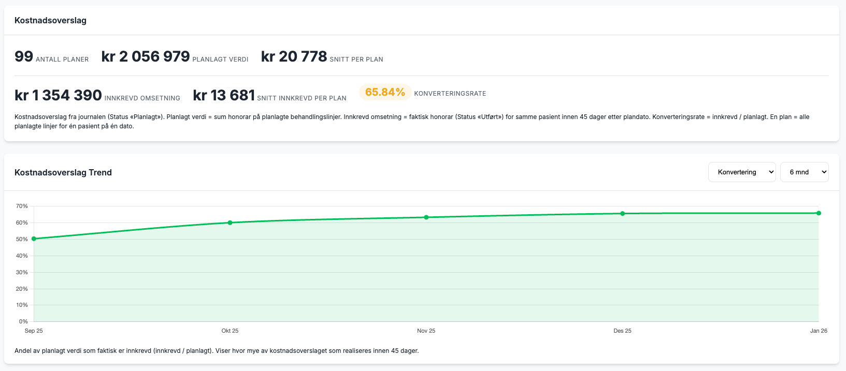Screen dimensions: 846x371
Task: Click the 65.84% conversion rate badge
Action: pyautogui.click(x=385, y=92)
